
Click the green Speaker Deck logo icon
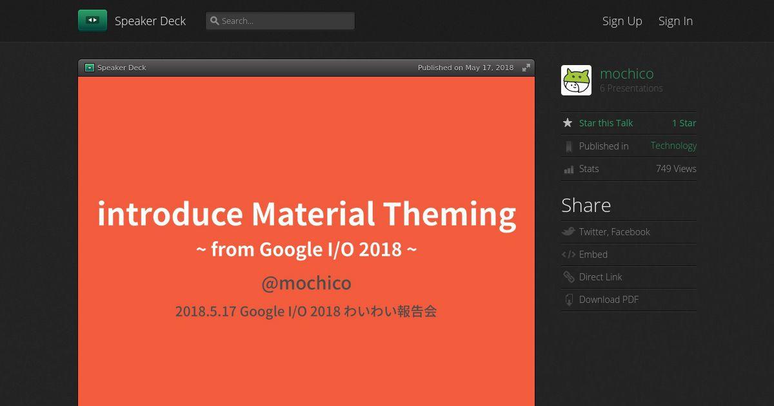(x=92, y=21)
